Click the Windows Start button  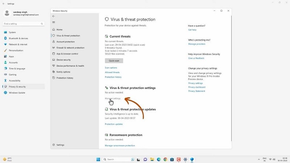[98, 159]
